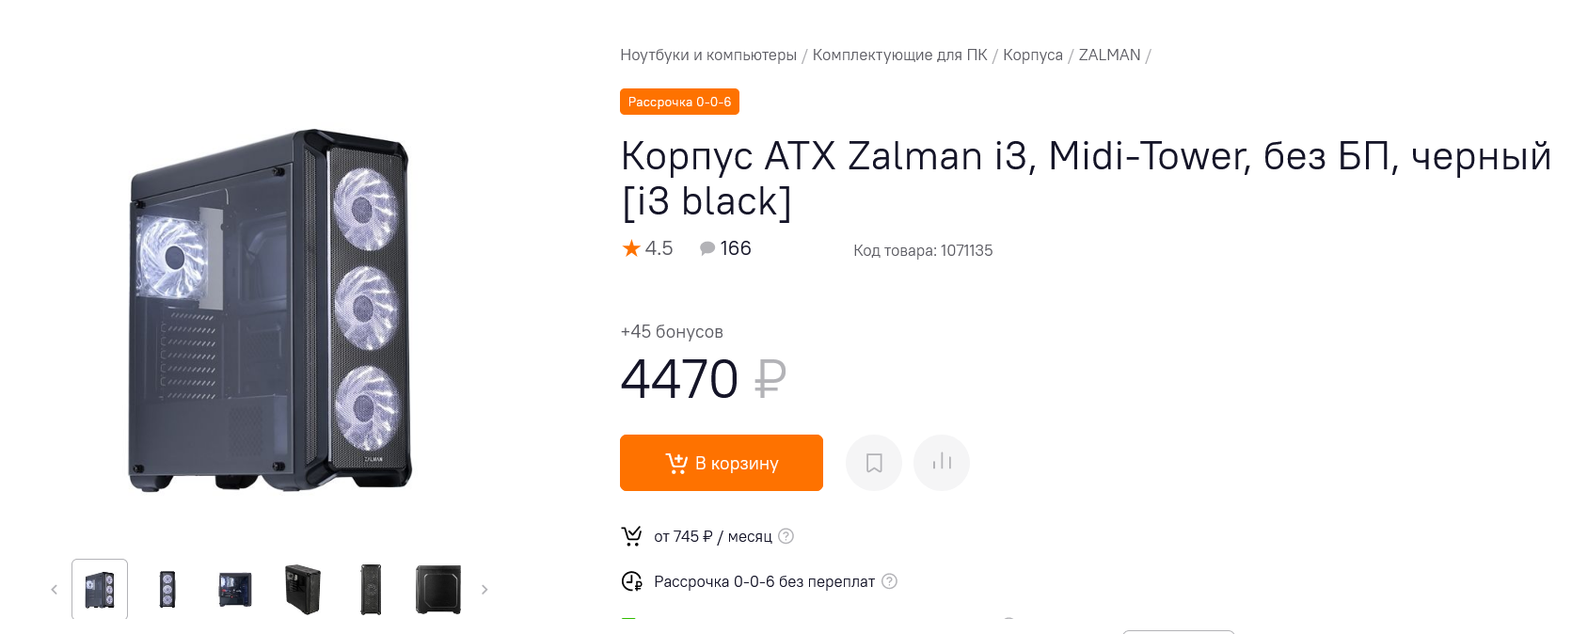This screenshot has height=634, width=1572.
Task: Select the last thumbnail showing solid side panel
Action: pos(438,590)
